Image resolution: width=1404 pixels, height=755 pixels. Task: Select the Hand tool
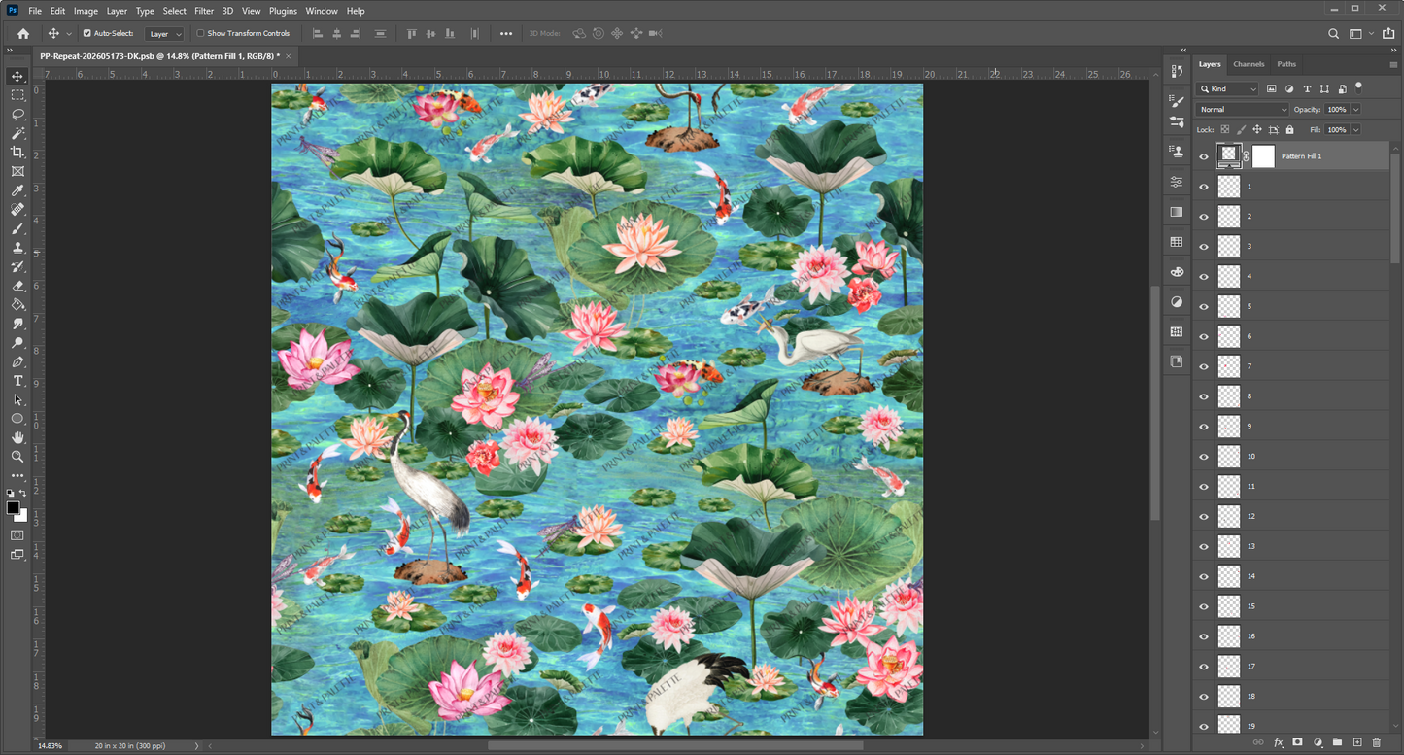(x=17, y=437)
